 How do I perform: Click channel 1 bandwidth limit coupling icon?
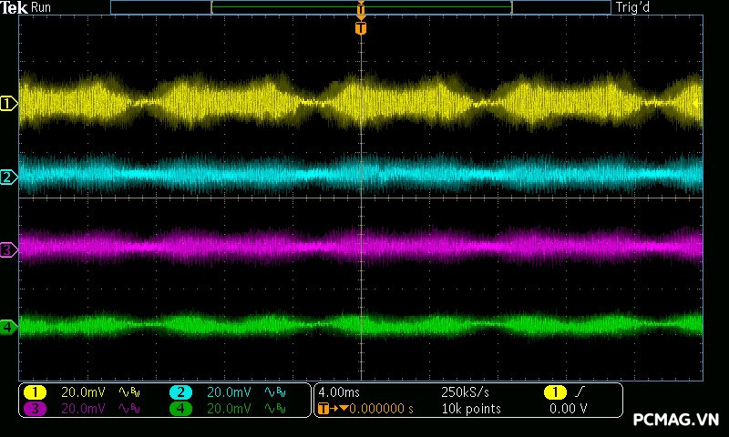point(128,391)
